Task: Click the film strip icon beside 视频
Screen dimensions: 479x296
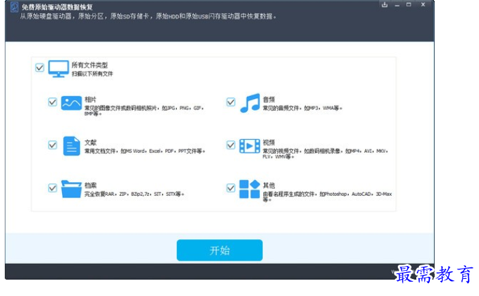Action: [x=249, y=146]
